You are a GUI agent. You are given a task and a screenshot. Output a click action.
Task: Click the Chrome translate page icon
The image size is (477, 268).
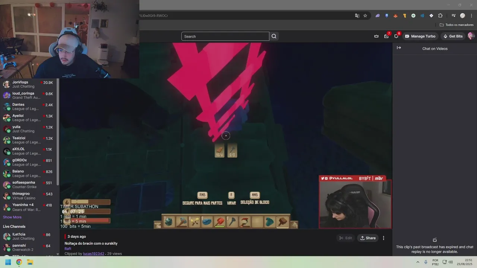click(357, 16)
